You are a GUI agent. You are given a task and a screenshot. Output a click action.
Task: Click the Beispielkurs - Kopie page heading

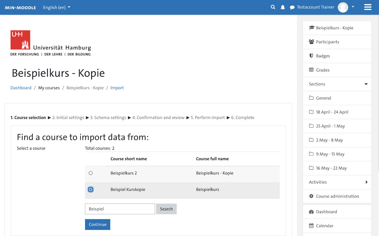coord(58,73)
